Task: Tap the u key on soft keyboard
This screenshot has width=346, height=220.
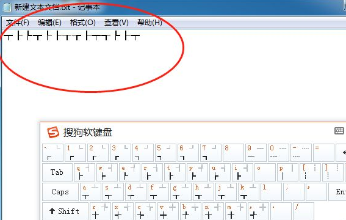Action: pos(220,172)
